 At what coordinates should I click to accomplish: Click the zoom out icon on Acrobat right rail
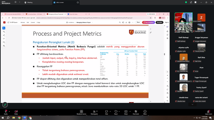168,101
